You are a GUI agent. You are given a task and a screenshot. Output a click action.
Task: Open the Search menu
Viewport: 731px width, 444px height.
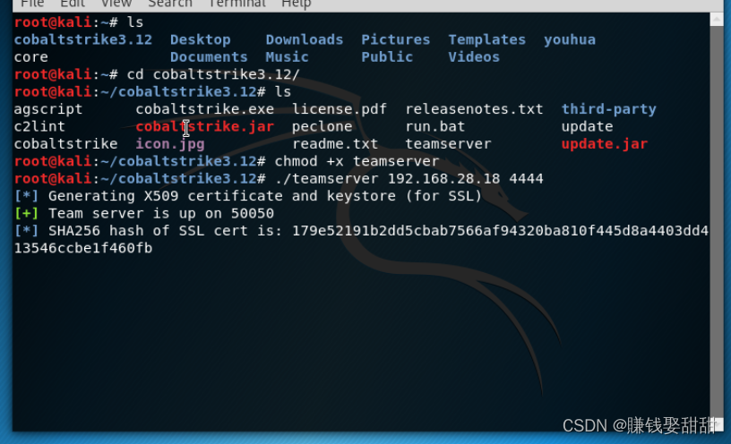(169, 4)
